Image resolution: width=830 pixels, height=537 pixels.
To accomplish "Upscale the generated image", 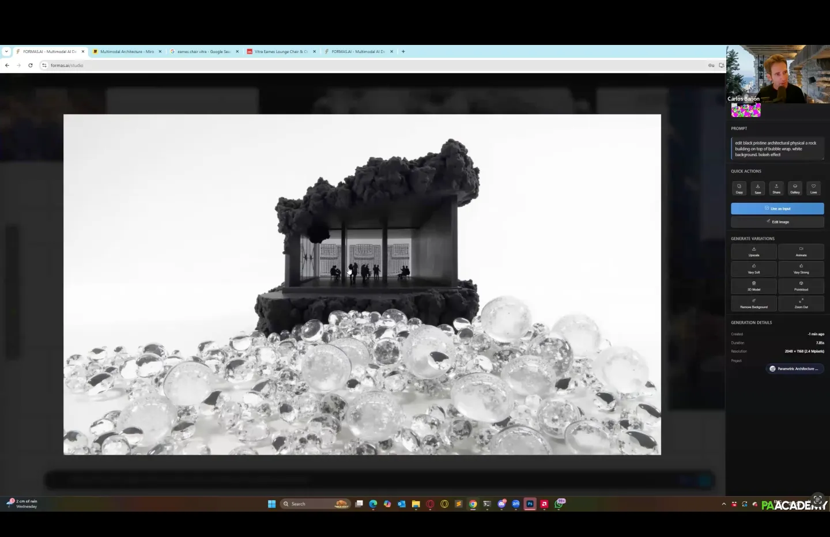I will click(754, 252).
